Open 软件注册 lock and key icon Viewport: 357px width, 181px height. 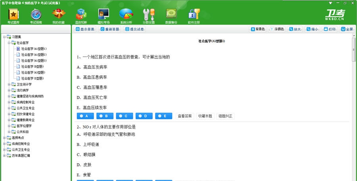point(194,16)
